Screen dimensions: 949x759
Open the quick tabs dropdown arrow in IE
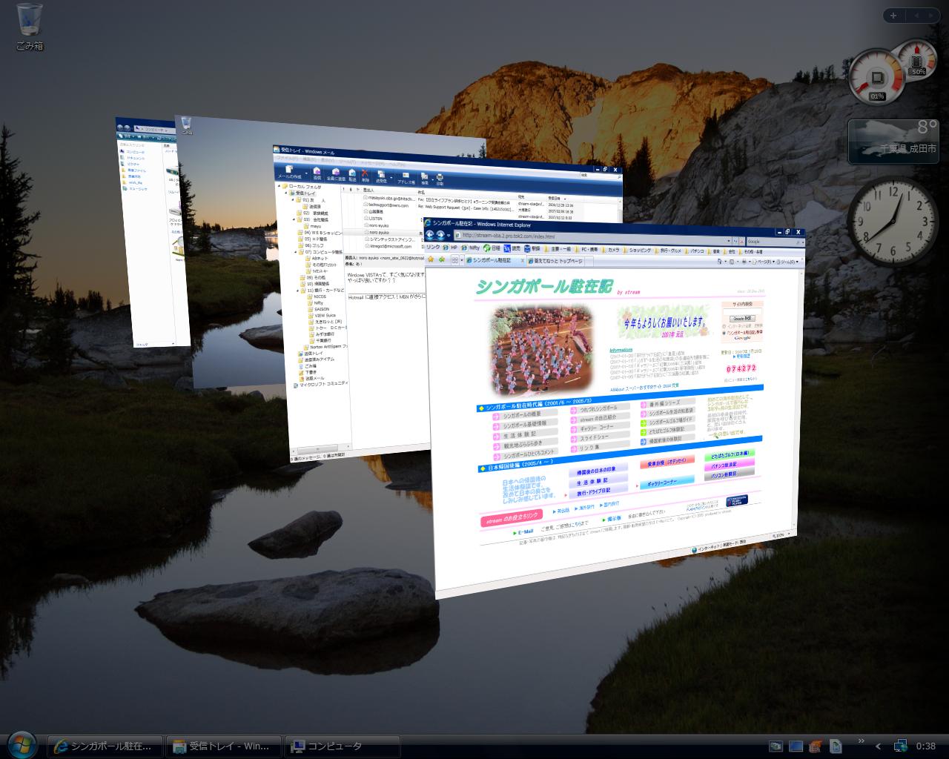click(x=461, y=260)
